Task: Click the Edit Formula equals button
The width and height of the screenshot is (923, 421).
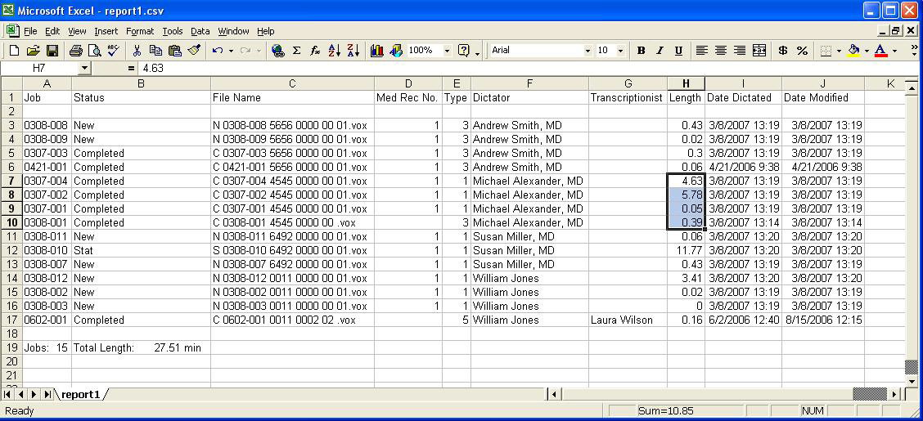Action: point(131,68)
